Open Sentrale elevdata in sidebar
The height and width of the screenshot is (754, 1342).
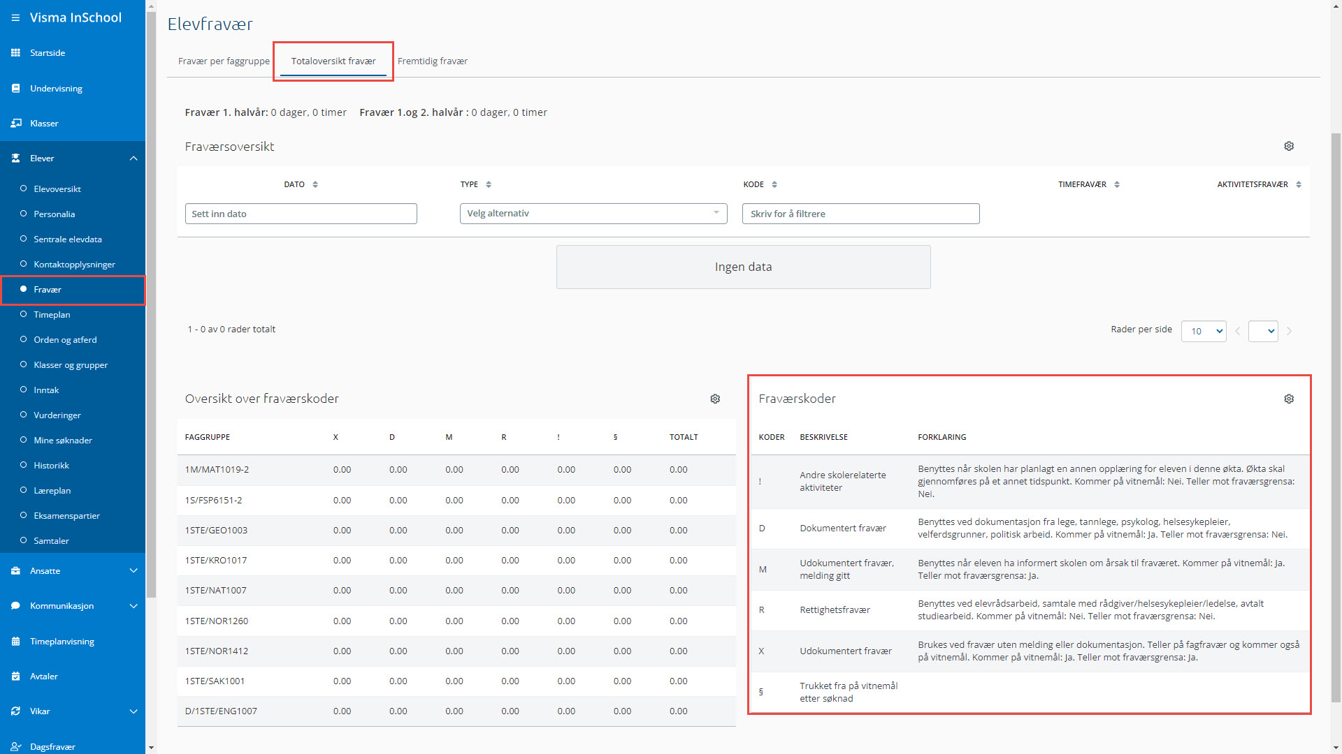tap(68, 239)
